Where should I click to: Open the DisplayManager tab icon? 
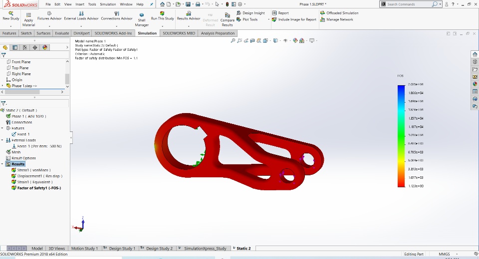tap(45, 47)
